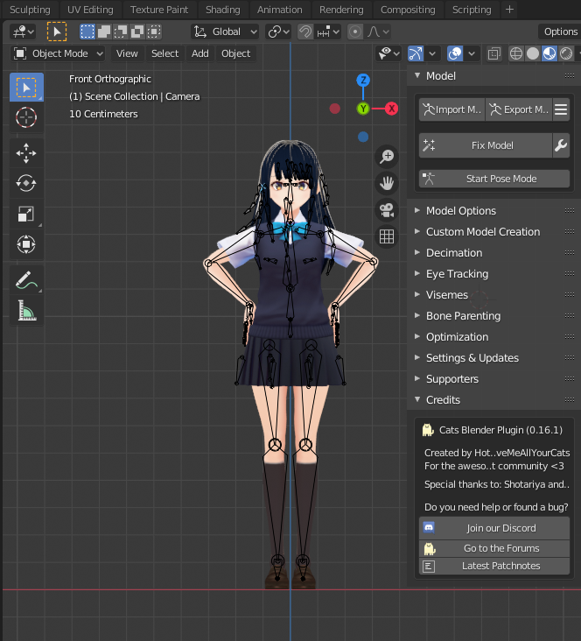Choose subtract selection mode icon
Viewport: 581px width, 641px height.
[121, 32]
